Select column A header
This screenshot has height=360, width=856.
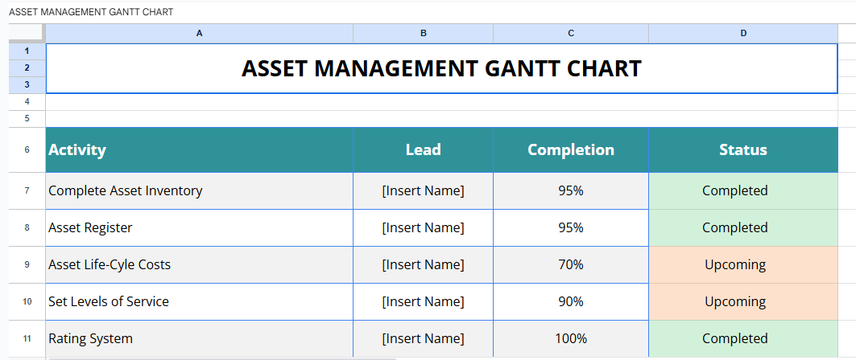(199, 33)
